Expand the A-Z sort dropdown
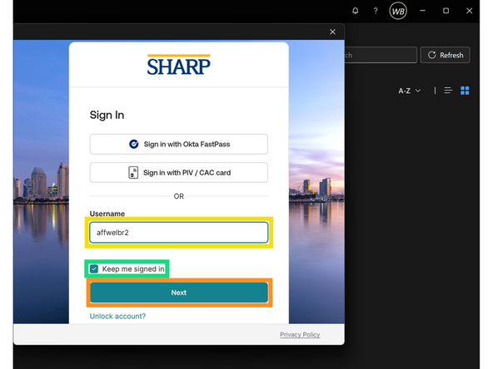 tap(410, 91)
